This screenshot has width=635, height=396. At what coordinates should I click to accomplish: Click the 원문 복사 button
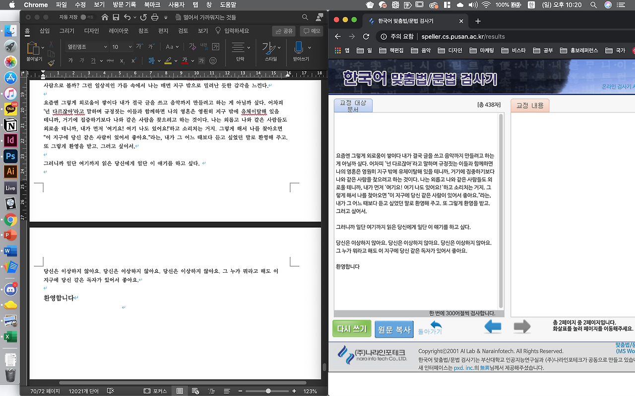[394, 329]
